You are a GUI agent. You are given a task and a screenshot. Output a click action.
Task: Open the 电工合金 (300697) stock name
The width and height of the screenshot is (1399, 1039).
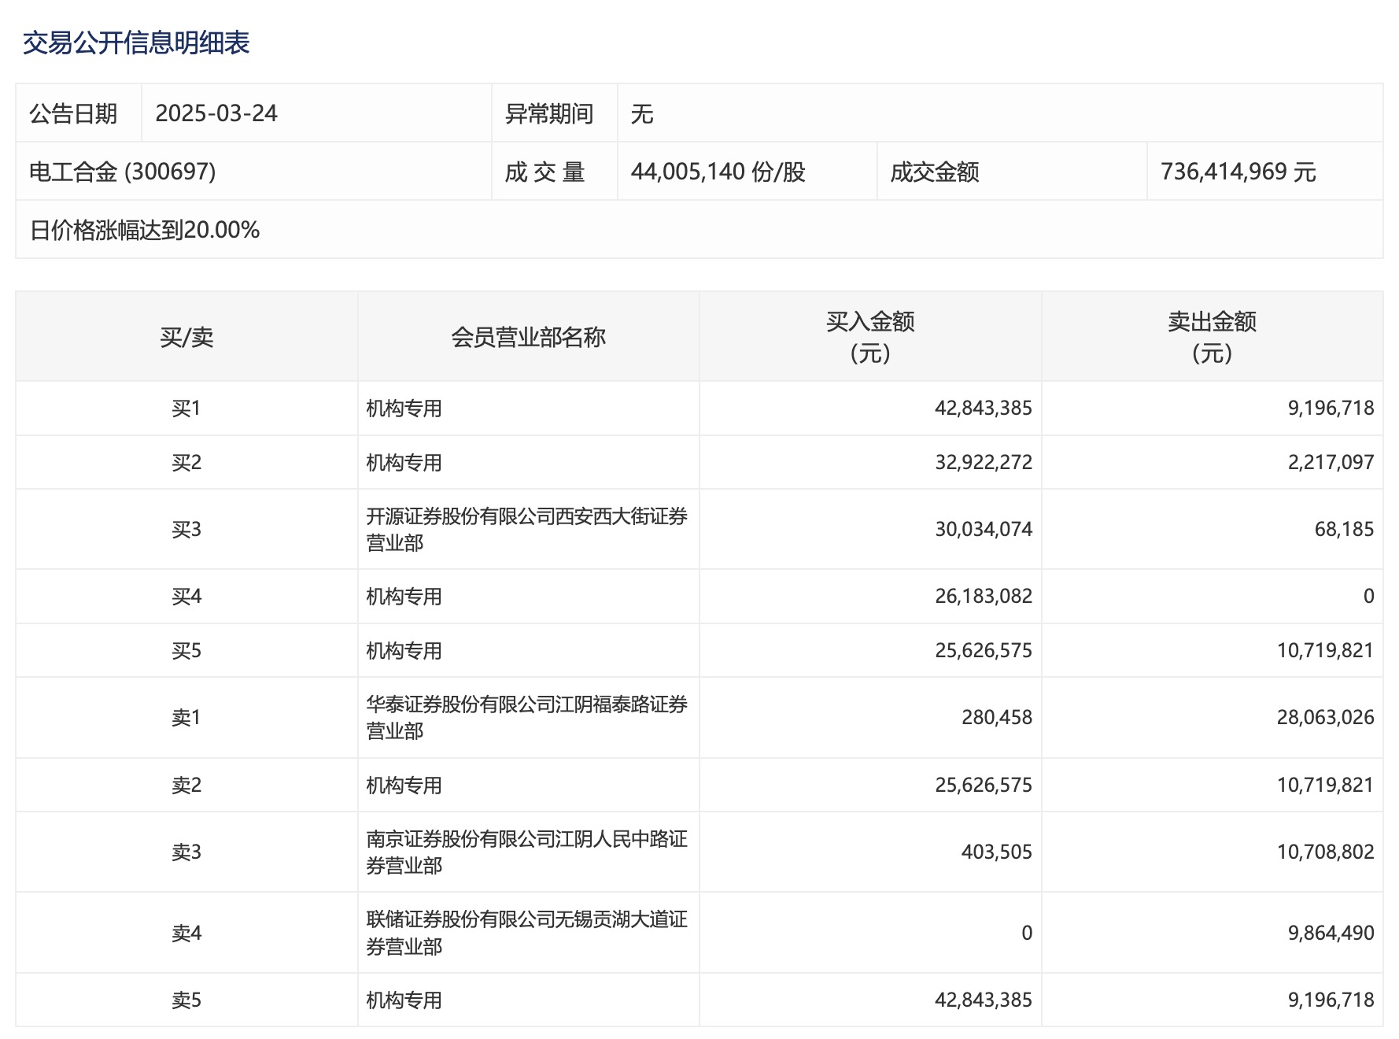click(123, 172)
